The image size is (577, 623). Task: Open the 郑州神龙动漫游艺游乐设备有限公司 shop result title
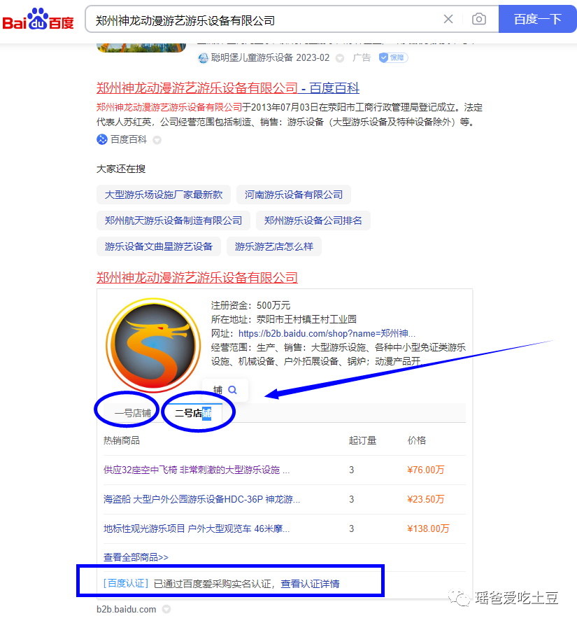click(x=197, y=277)
